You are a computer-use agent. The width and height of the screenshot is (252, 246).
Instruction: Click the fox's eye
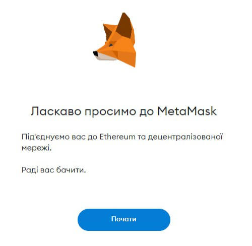pos(111,45)
